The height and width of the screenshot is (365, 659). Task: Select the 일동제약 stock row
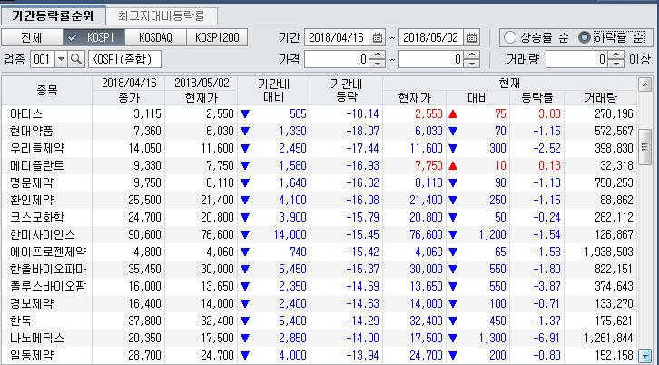coord(320,355)
